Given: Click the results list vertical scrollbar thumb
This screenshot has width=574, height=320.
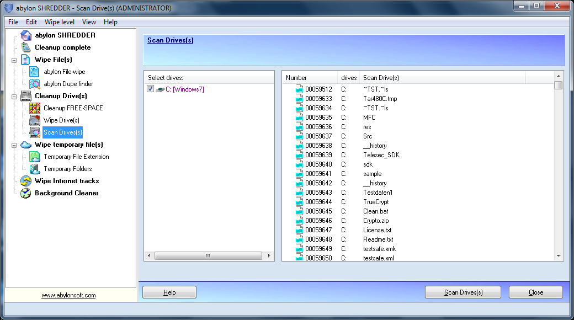Looking at the screenshot, I should pyautogui.click(x=558, y=86).
